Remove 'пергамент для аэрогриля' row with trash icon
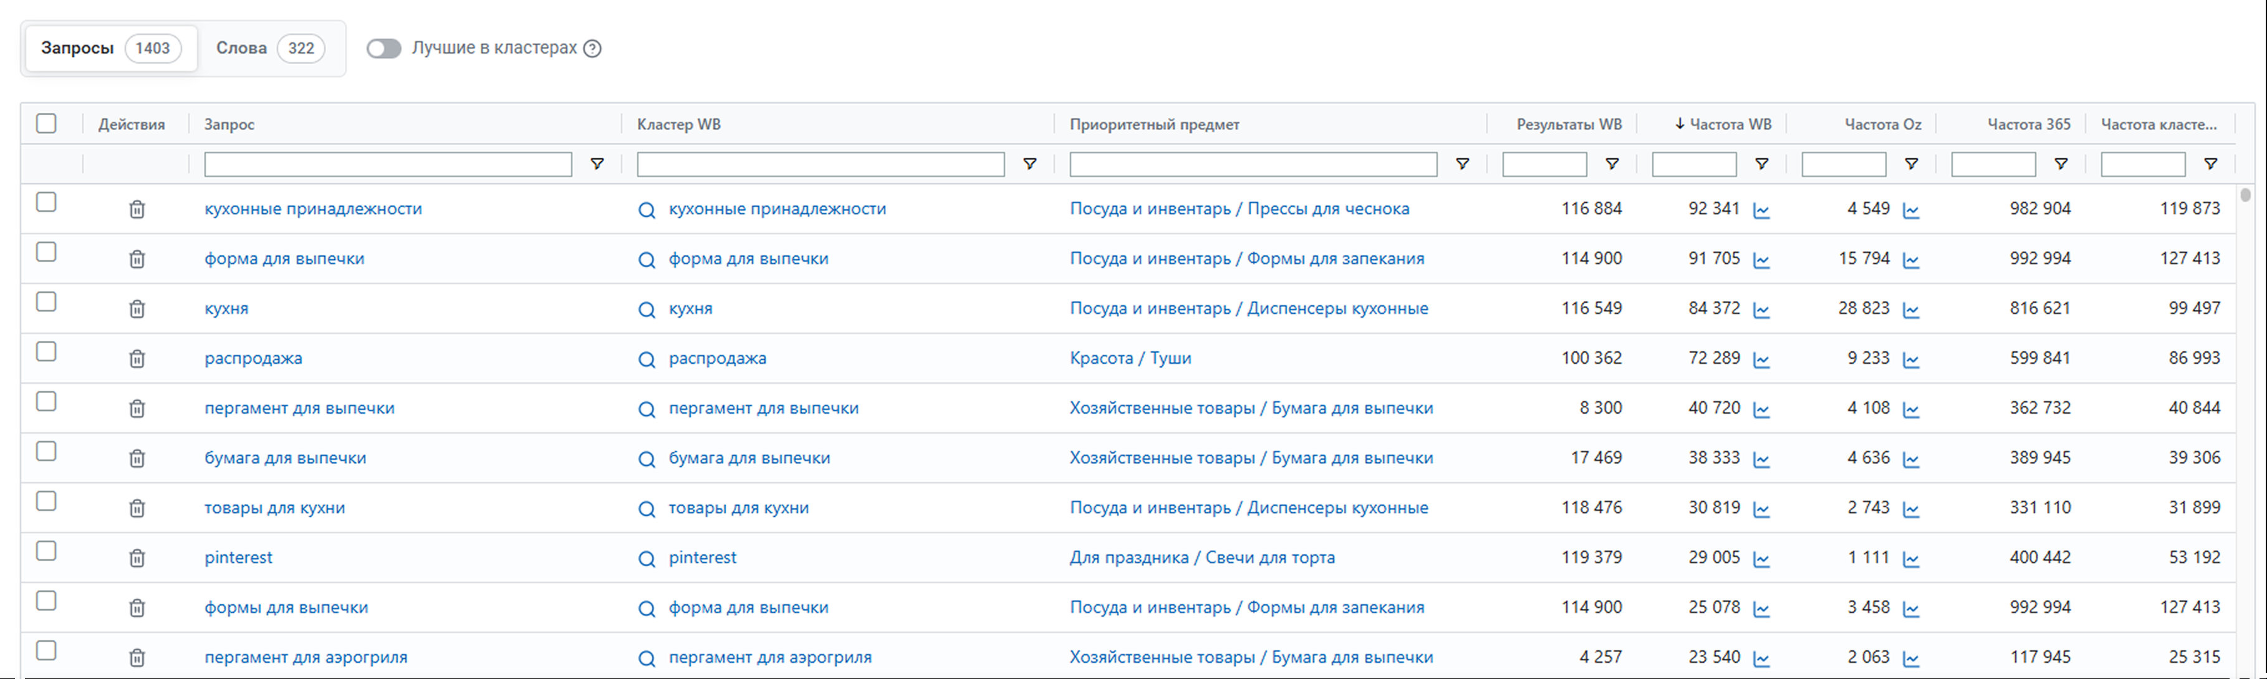 137,658
